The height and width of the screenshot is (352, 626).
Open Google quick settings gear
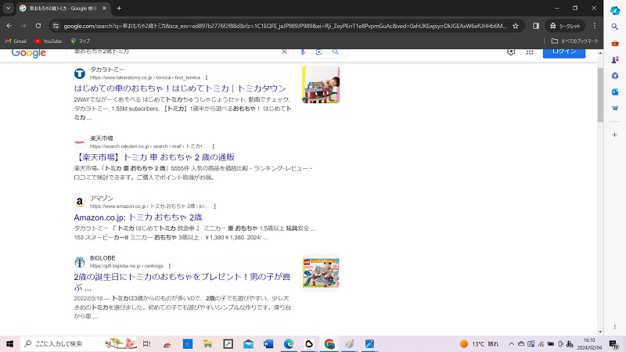[x=511, y=52]
